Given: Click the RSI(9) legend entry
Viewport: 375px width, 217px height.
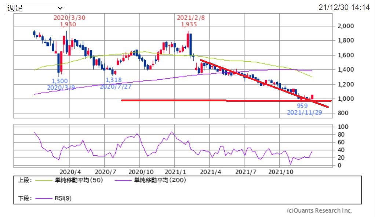Looking at the screenshot, I should (x=63, y=198).
